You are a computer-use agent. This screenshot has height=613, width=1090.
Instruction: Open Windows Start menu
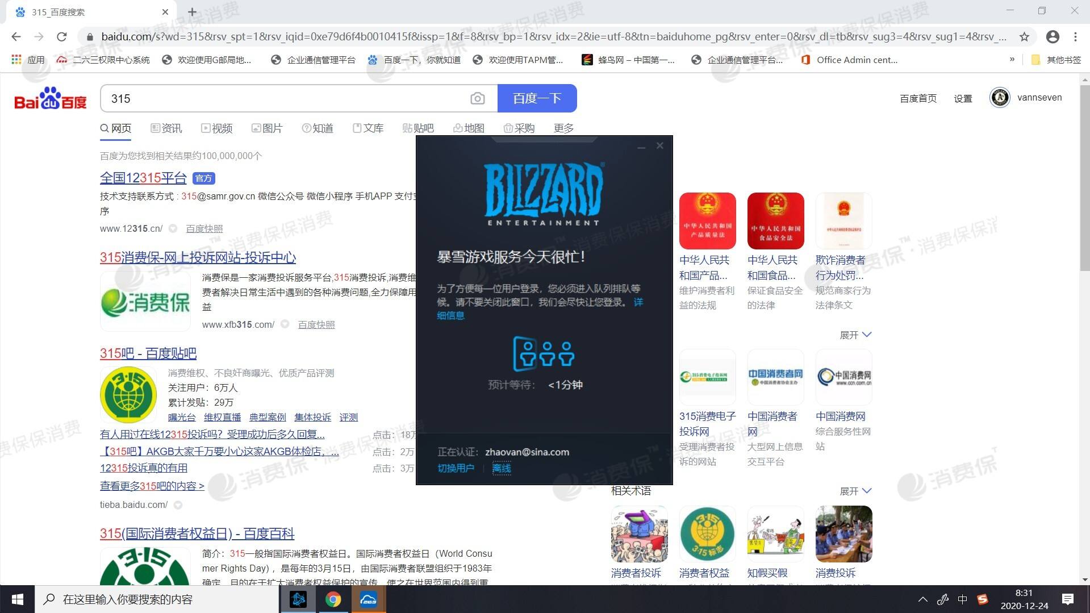(x=18, y=599)
